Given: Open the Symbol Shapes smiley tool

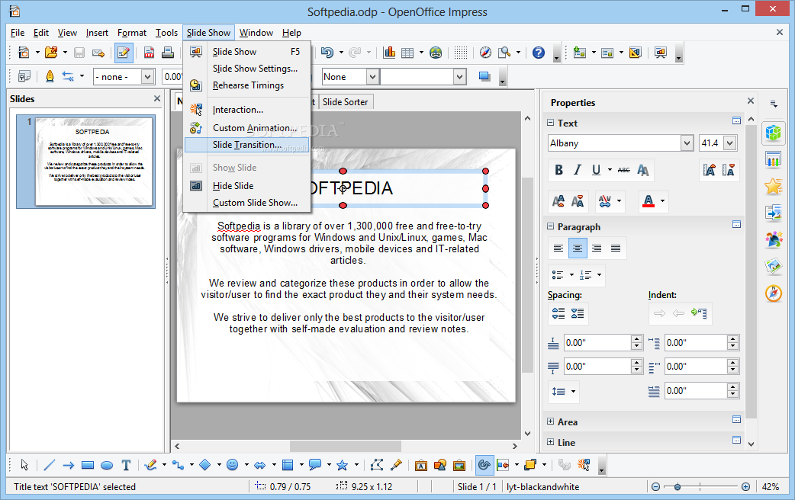Looking at the screenshot, I should pyautogui.click(x=232, y=465).
